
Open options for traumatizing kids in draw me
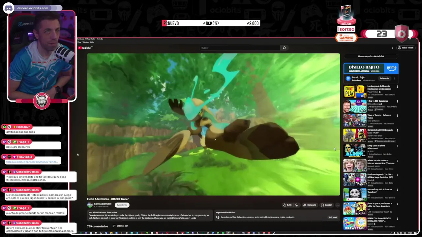(x=397, y=190)
